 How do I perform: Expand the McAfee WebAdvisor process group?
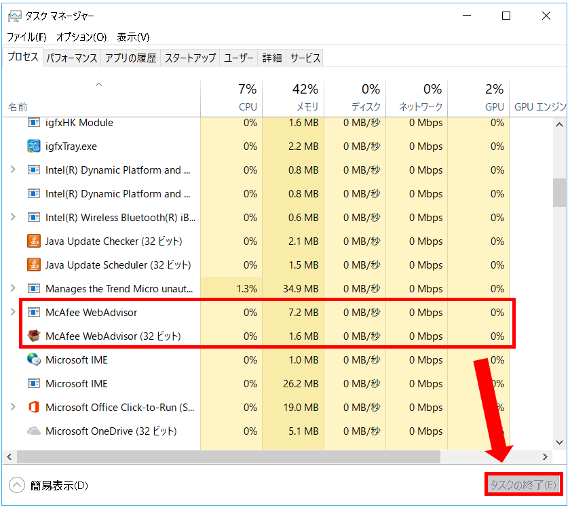coord(13,312)
